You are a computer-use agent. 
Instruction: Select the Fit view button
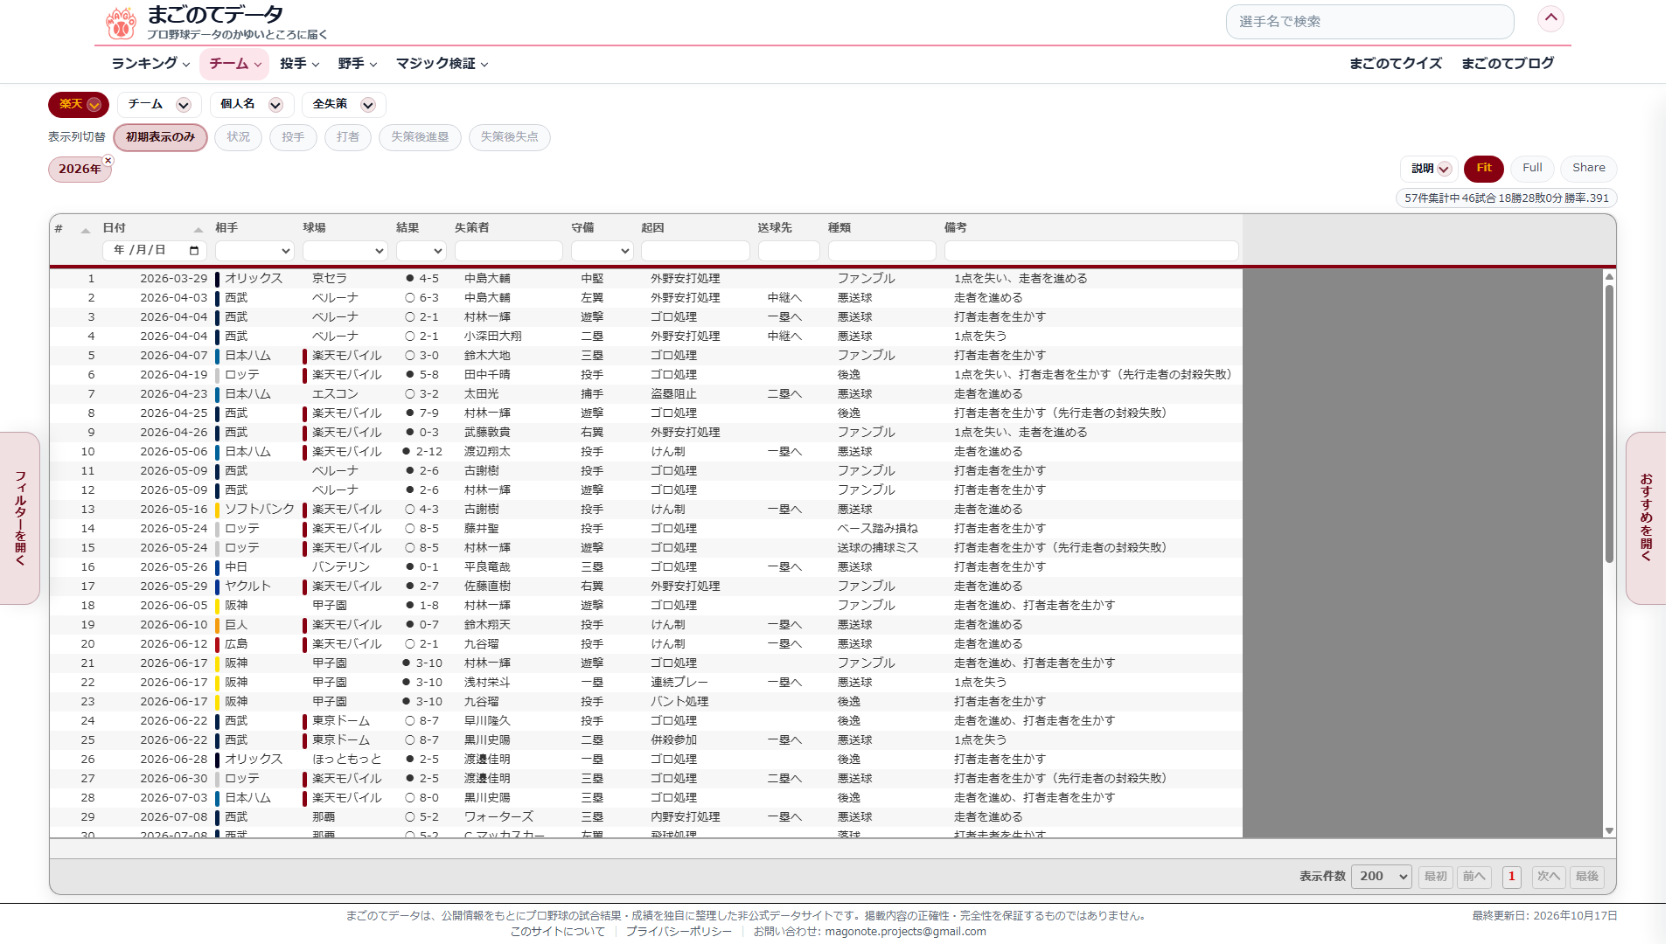[x=1484, y=169]
